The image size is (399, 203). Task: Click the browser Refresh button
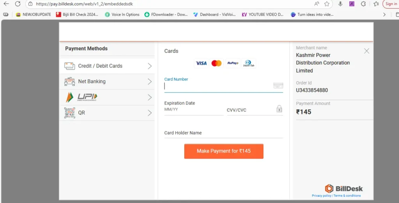(18, 4)
